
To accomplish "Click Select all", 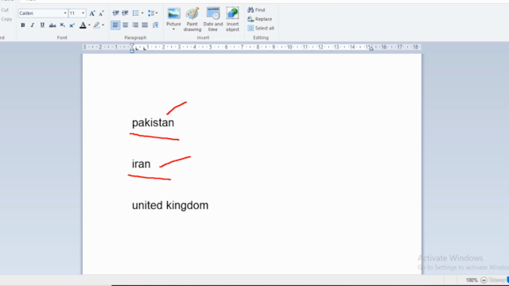I will (261, 28).
